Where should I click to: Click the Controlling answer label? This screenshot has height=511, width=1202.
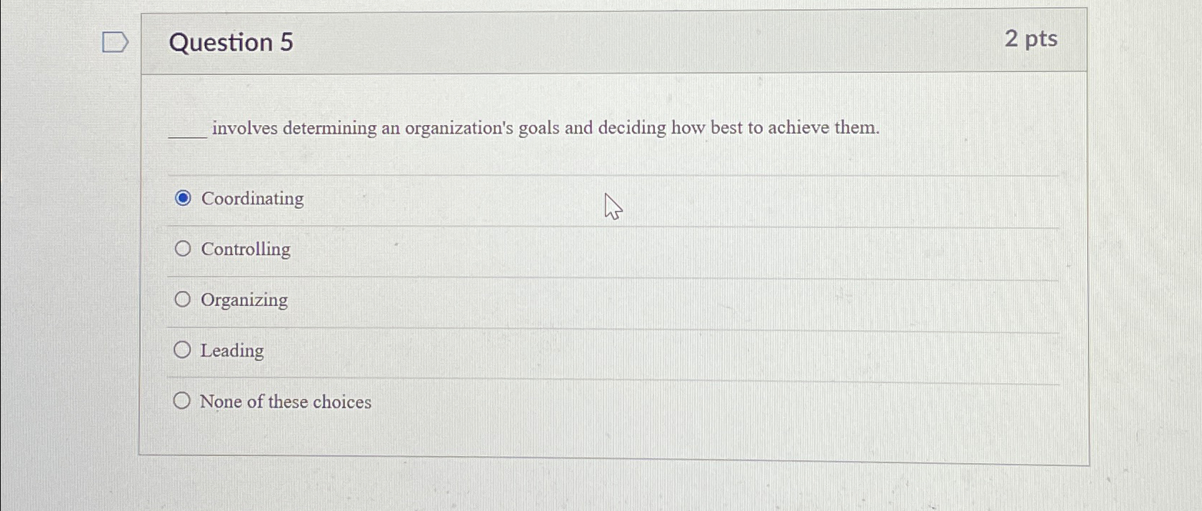point(245,249)
